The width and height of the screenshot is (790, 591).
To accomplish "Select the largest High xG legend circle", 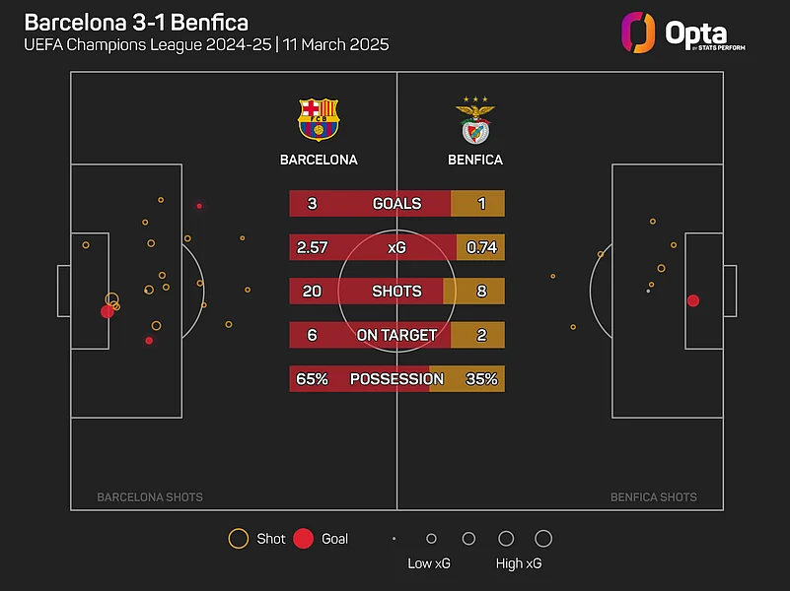I will [542, 539].
